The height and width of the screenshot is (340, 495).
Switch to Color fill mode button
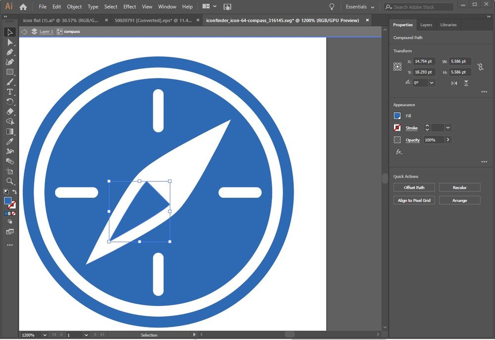[x=6, y=214]
